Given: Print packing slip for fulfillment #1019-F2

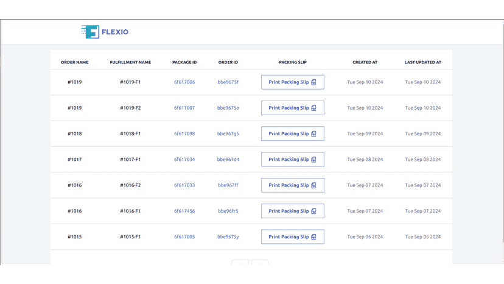Looking at the screenshot, I should (x=293, y=108).
